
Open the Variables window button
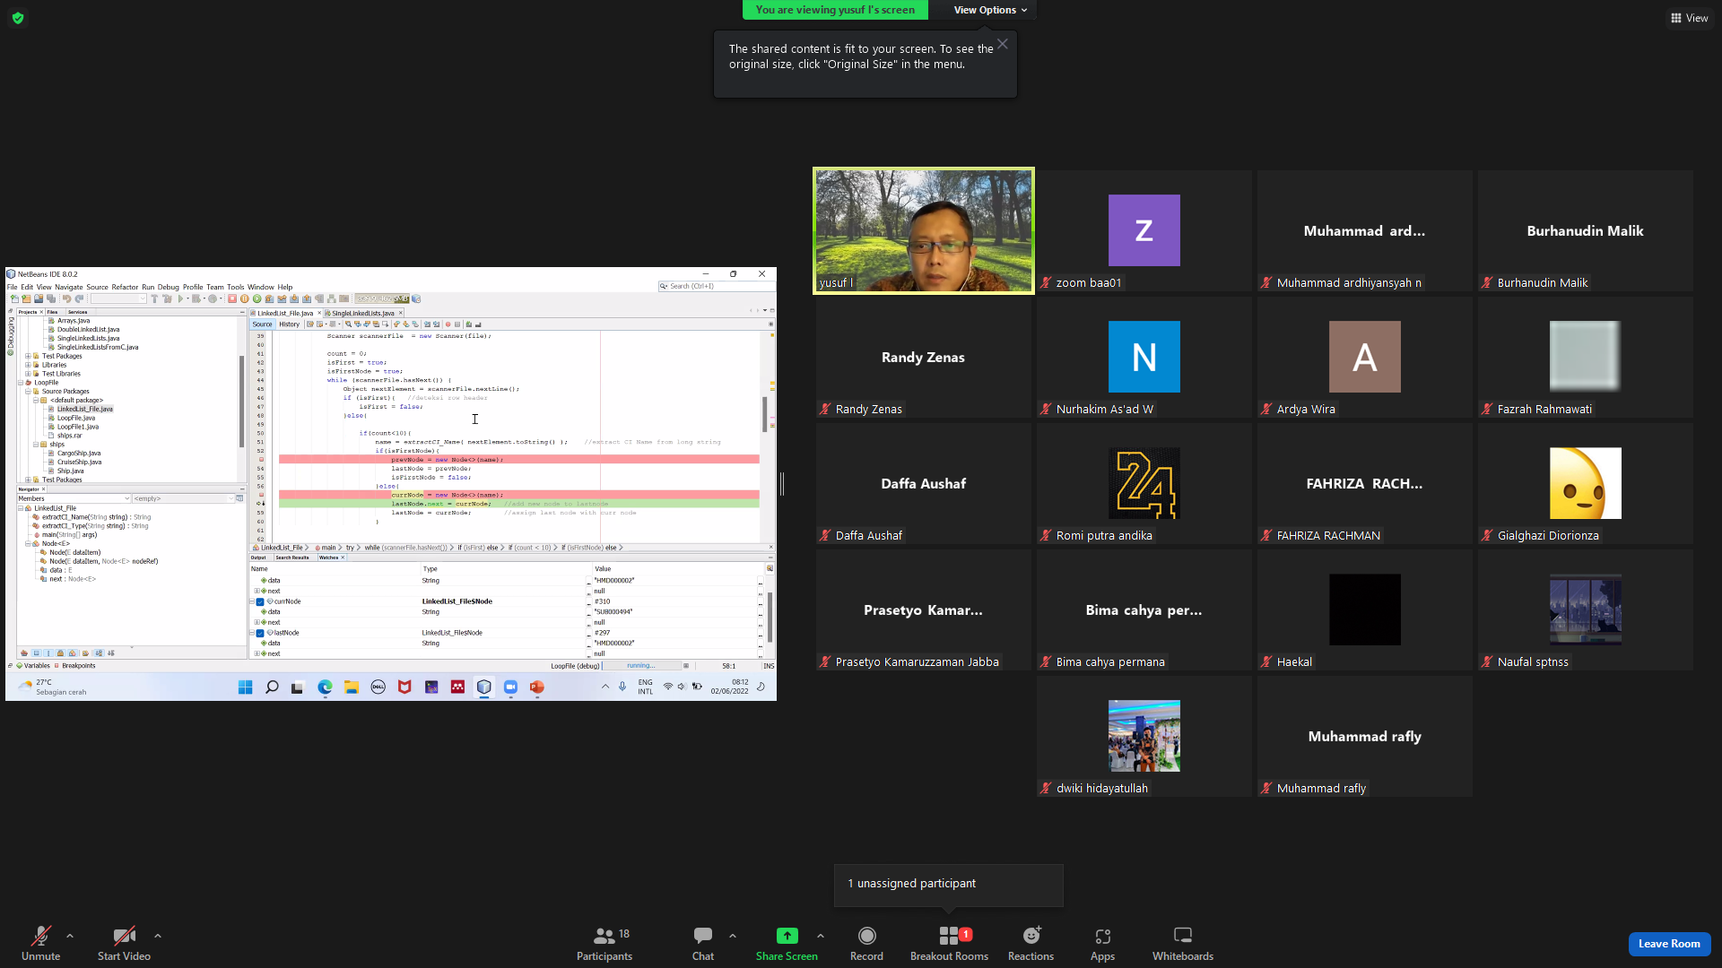pyautogui.click(x=33, y=666)
